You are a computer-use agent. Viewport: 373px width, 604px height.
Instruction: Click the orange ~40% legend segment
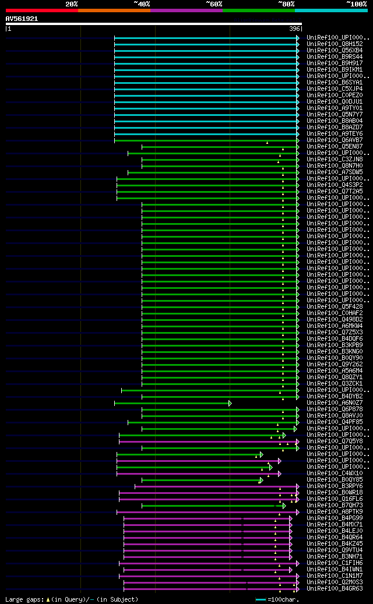coord(114,10)
